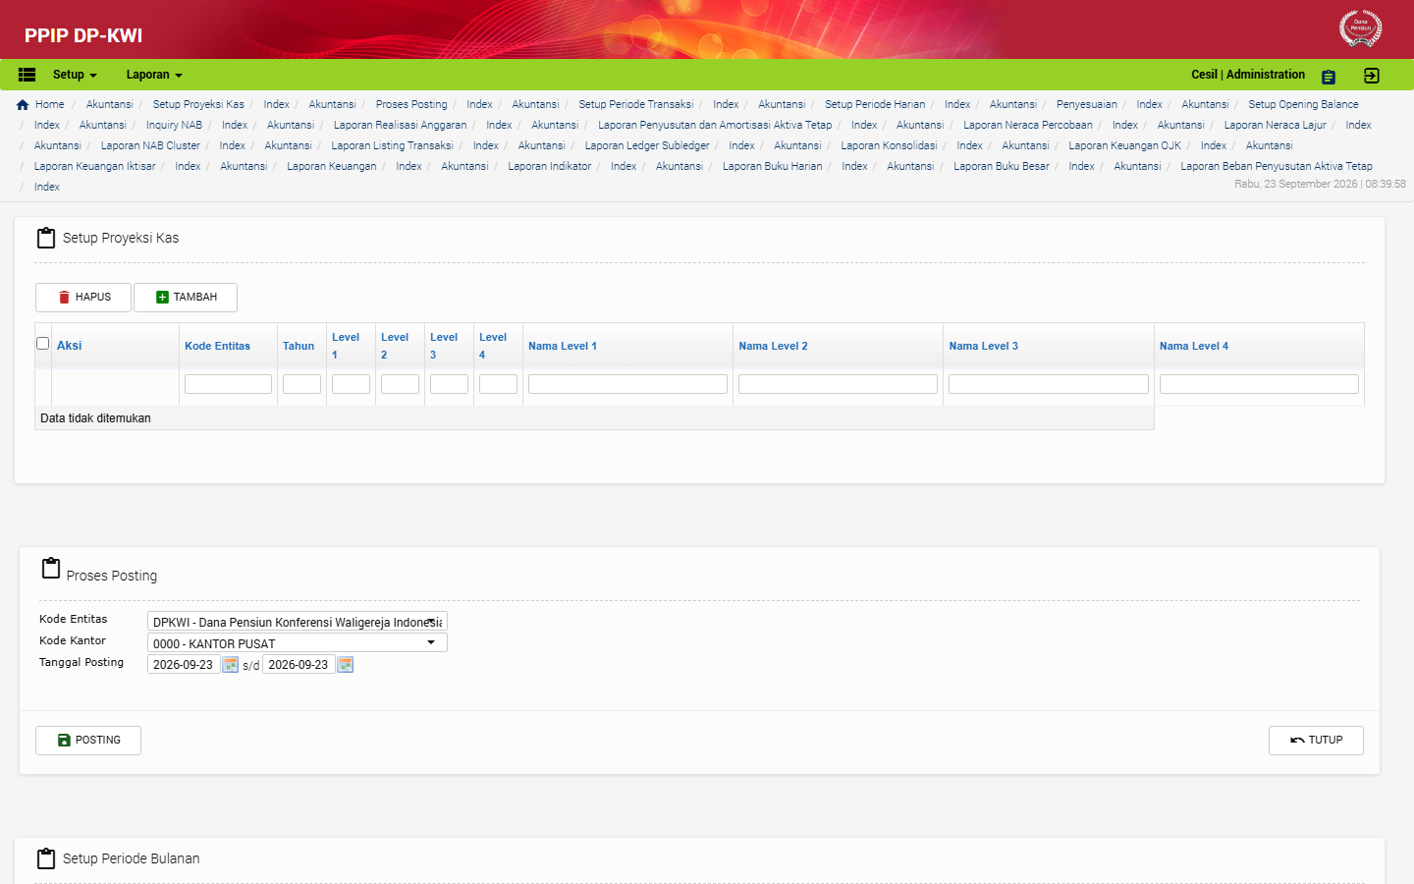The height and width of the screenshot is (884, 1414).
Task: Expand the Kode Kantor dropdown
Action: [x=298, y=643]
